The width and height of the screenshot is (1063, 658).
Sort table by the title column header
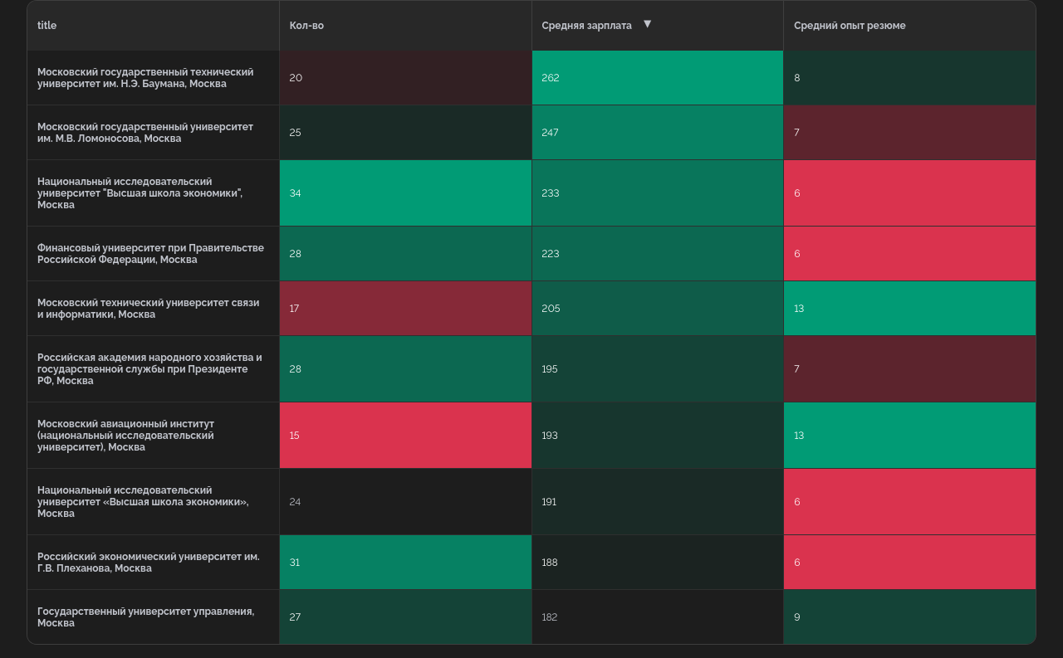coord(47,26)
